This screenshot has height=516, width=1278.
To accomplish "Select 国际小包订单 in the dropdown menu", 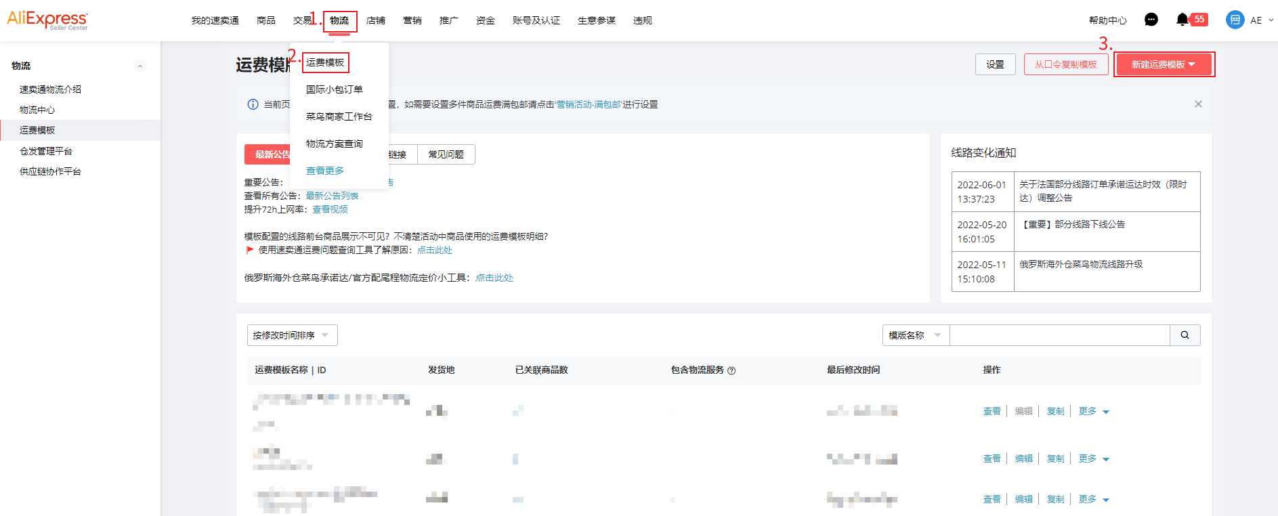I will pyautogui.click(x=335, y=89).
